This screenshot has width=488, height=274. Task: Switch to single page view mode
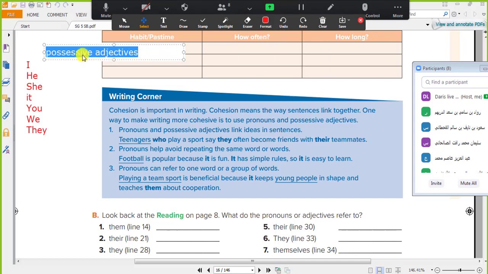point(371,270)
